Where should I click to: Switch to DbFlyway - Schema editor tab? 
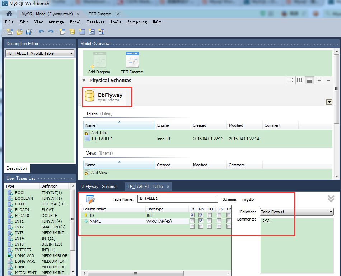98,187
